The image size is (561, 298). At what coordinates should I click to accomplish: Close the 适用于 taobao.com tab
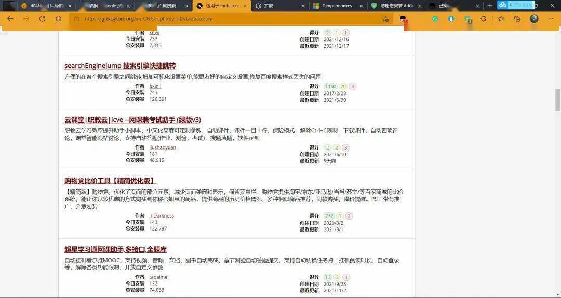point(245,6)
